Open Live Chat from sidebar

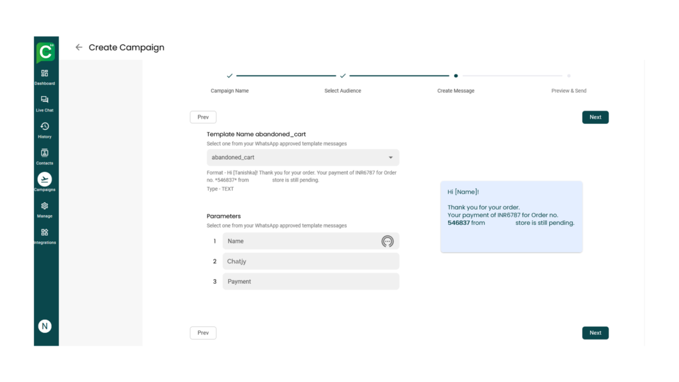[44, 100]
